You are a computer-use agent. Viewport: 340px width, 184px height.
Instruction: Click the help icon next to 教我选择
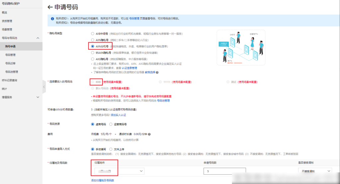[157, 72]
